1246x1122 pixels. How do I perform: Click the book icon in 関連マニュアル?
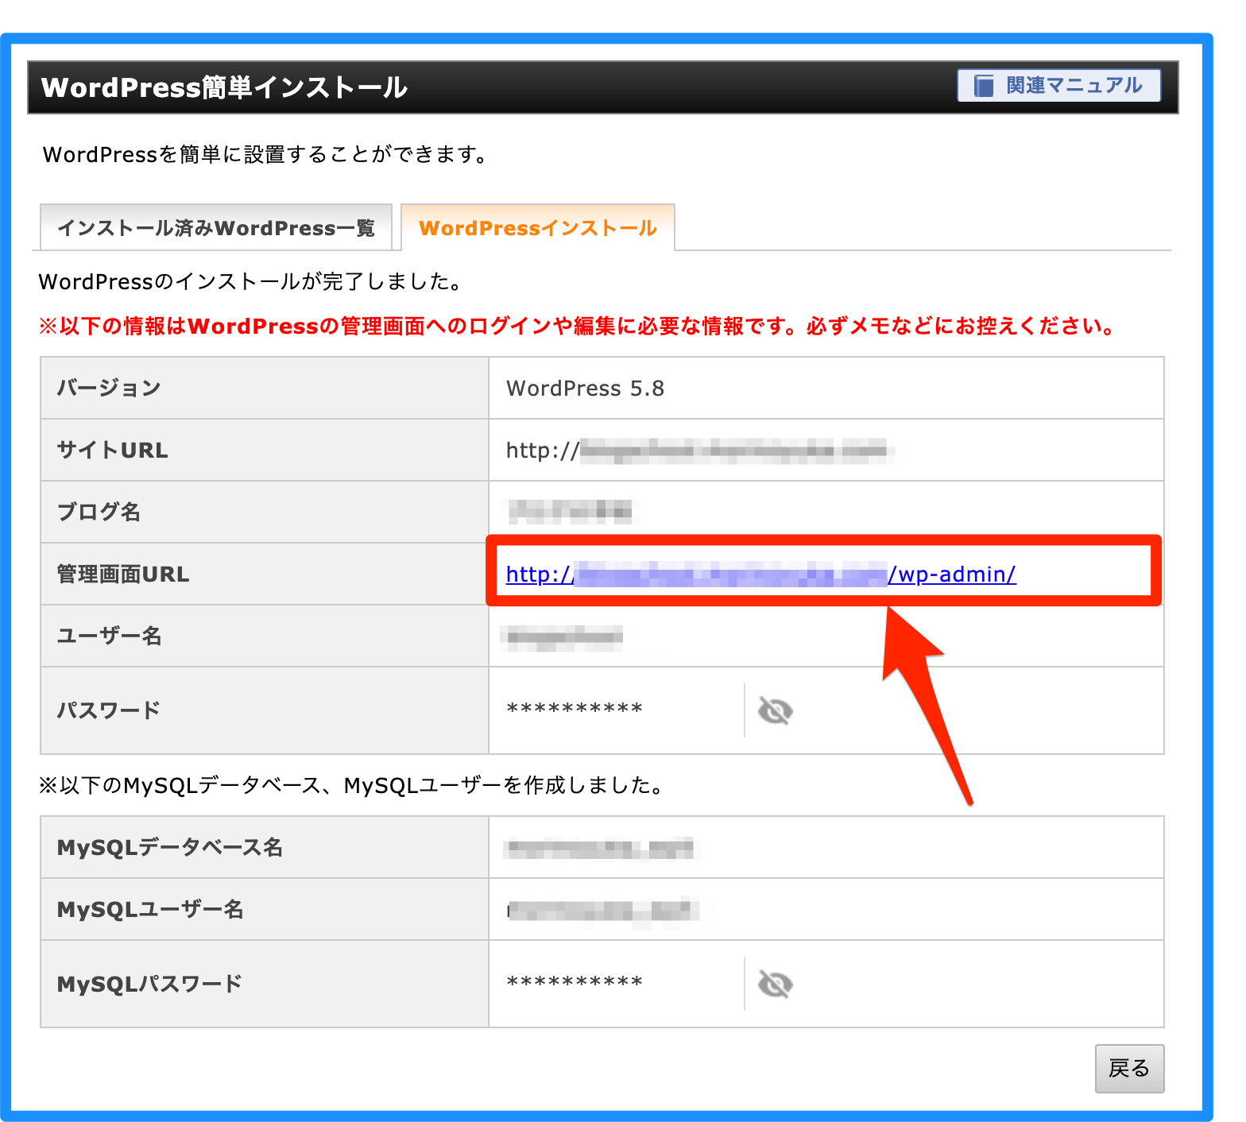point(984,85)
